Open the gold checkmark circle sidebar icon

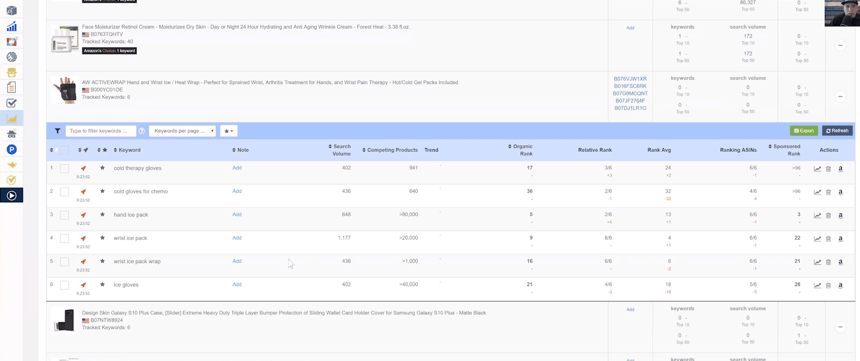tap(12, 180)
